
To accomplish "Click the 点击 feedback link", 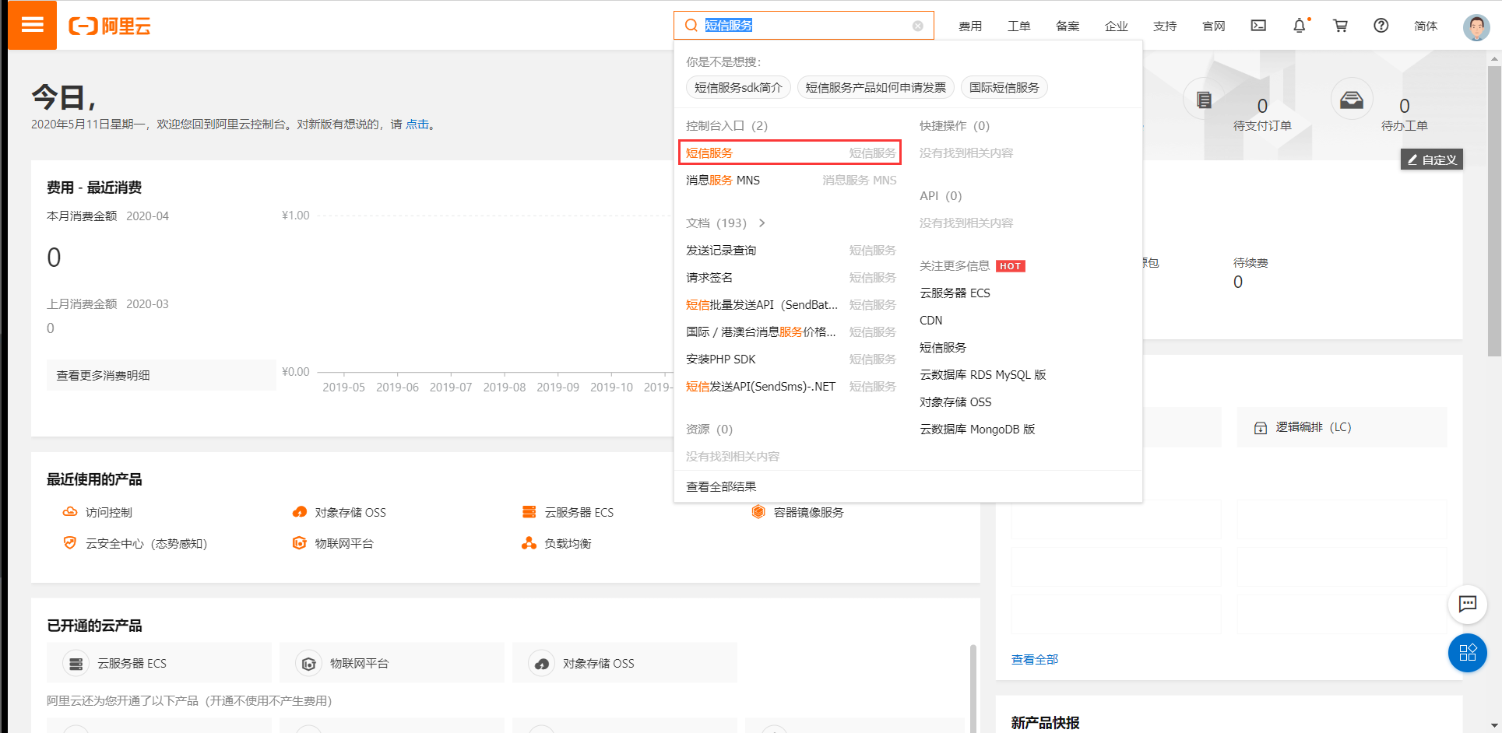I will (x=417, y=125).
